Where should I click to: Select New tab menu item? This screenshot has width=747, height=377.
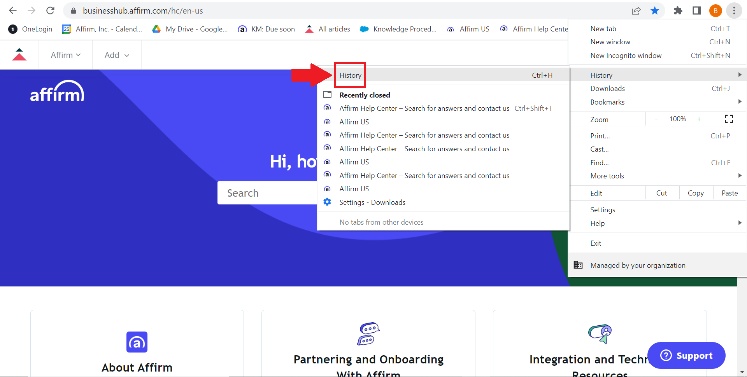658,28
